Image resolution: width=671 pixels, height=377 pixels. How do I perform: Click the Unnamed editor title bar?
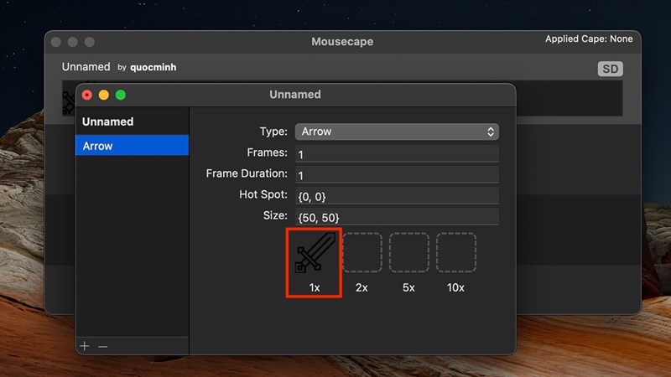[x=295, y=95]
